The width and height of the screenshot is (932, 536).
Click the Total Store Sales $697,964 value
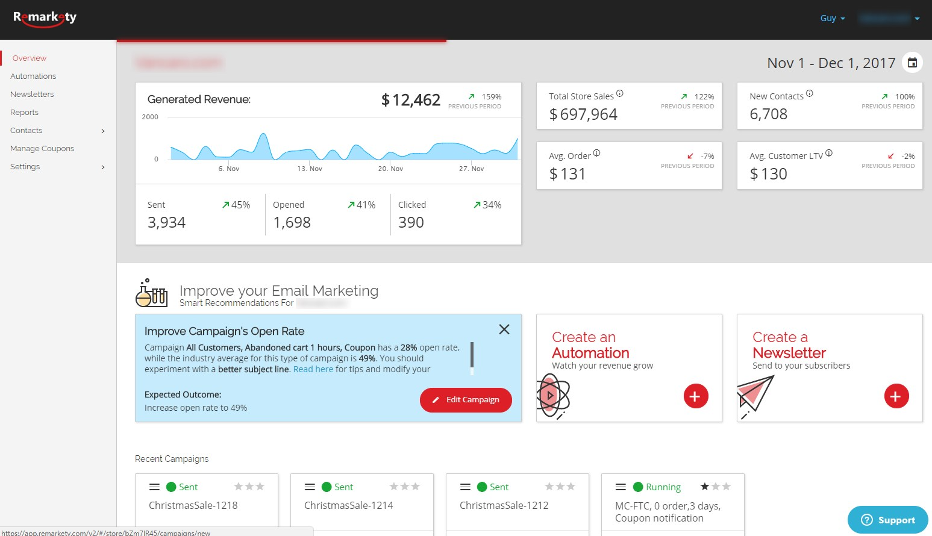pos(583,114)
